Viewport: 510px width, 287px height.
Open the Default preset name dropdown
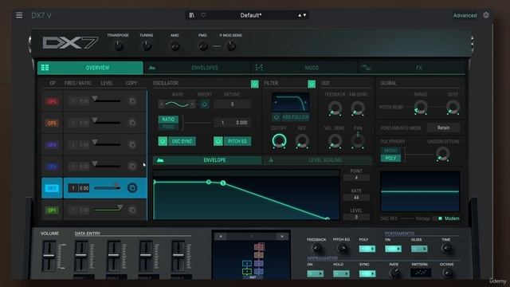tap(251, 15)
